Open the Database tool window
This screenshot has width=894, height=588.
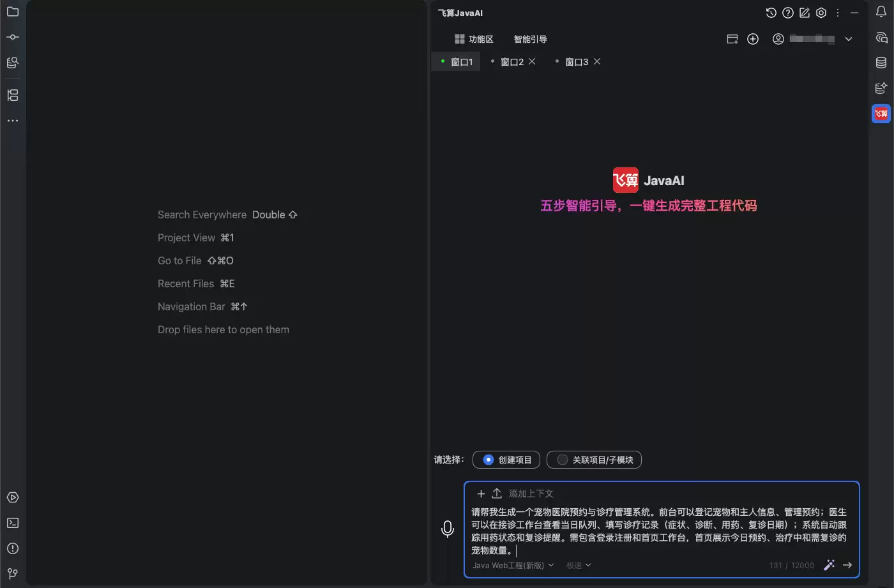(x=881, y=63)
